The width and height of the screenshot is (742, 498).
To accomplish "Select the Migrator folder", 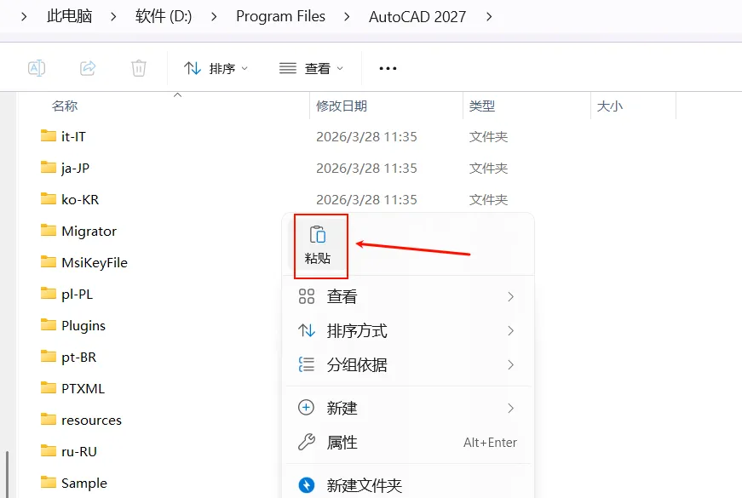I will coord(89,232).
